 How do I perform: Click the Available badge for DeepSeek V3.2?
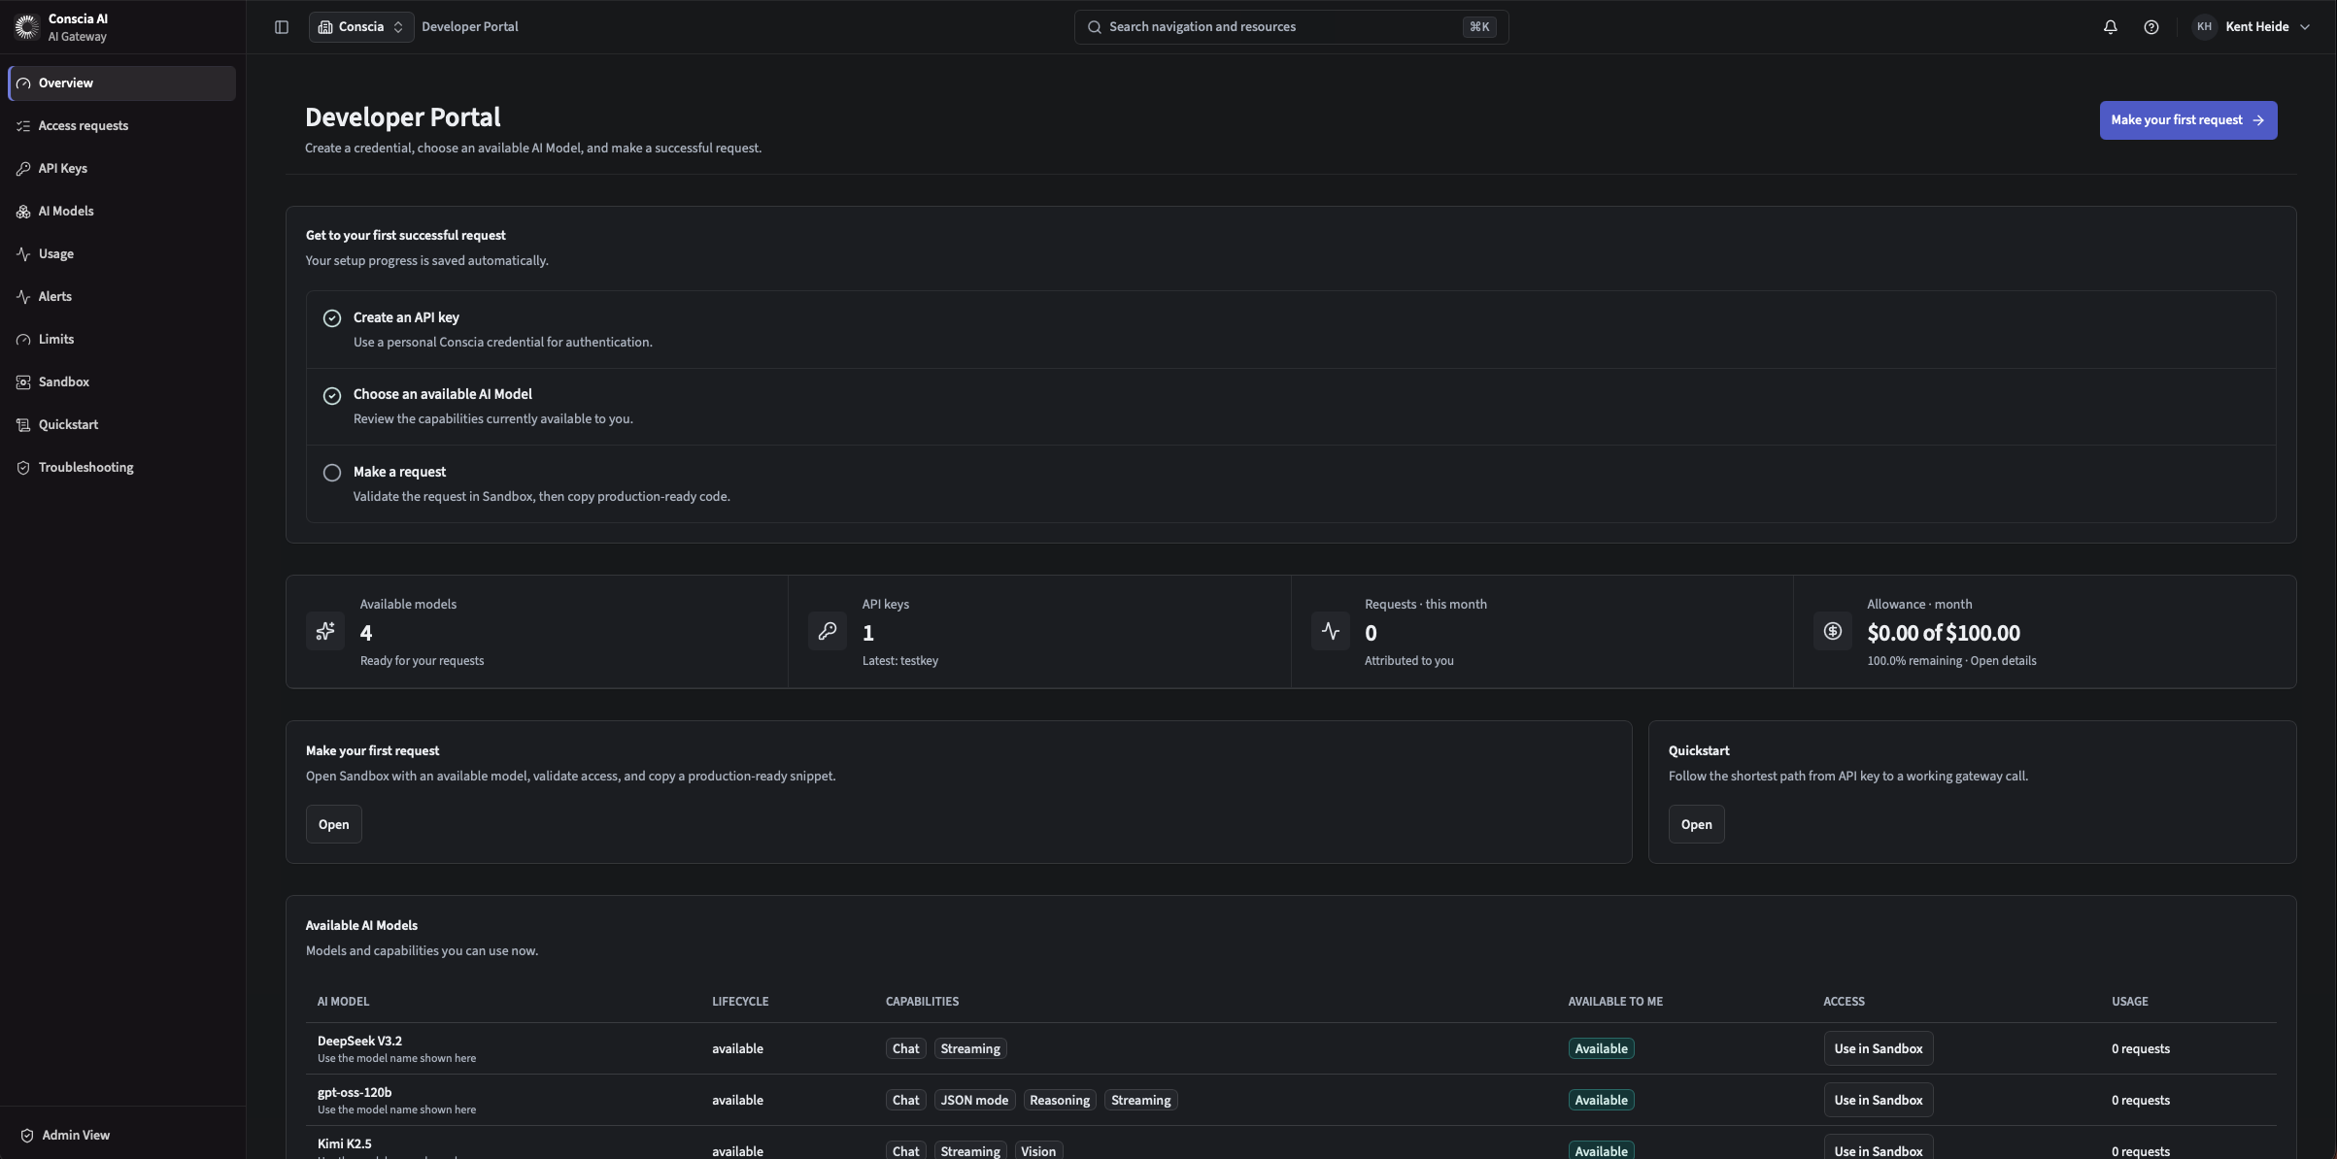1601,1048
